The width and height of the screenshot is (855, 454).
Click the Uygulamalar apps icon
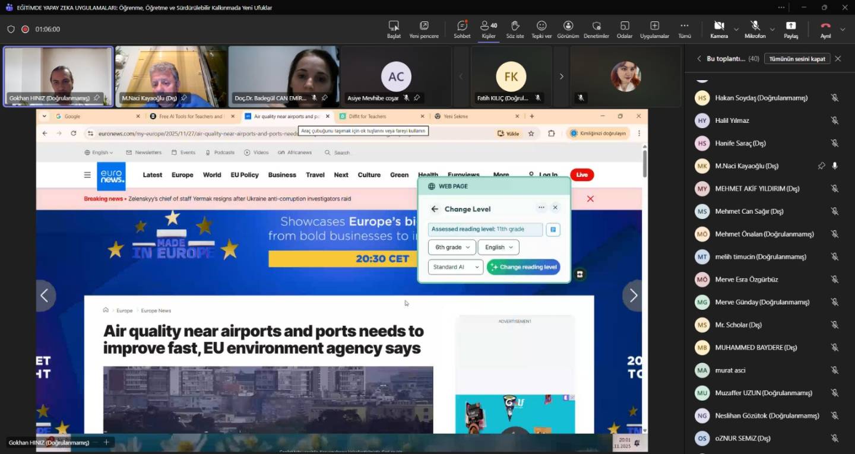[654, 26]
